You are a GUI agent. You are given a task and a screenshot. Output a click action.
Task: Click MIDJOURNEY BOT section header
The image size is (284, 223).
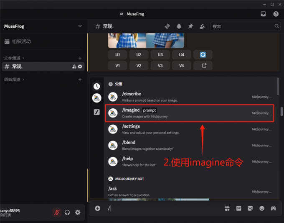coord(129,179)
